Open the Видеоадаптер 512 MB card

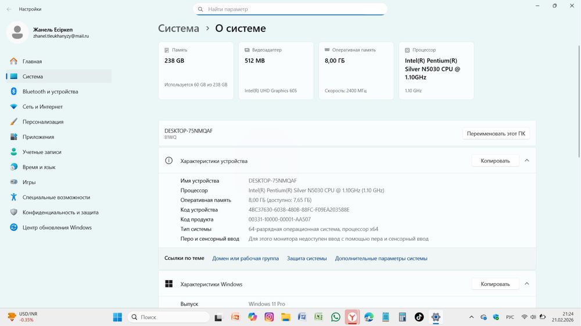(276, 70)
